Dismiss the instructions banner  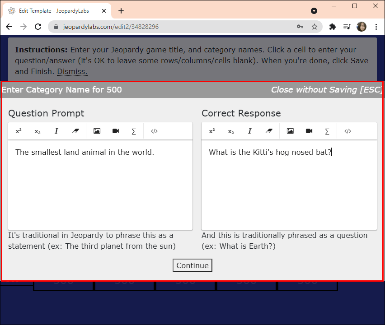72,71
